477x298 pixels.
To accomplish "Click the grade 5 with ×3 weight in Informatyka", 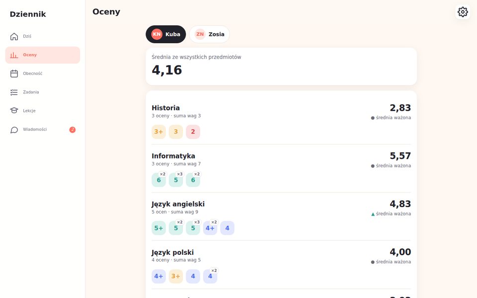I will click(176, 180).
